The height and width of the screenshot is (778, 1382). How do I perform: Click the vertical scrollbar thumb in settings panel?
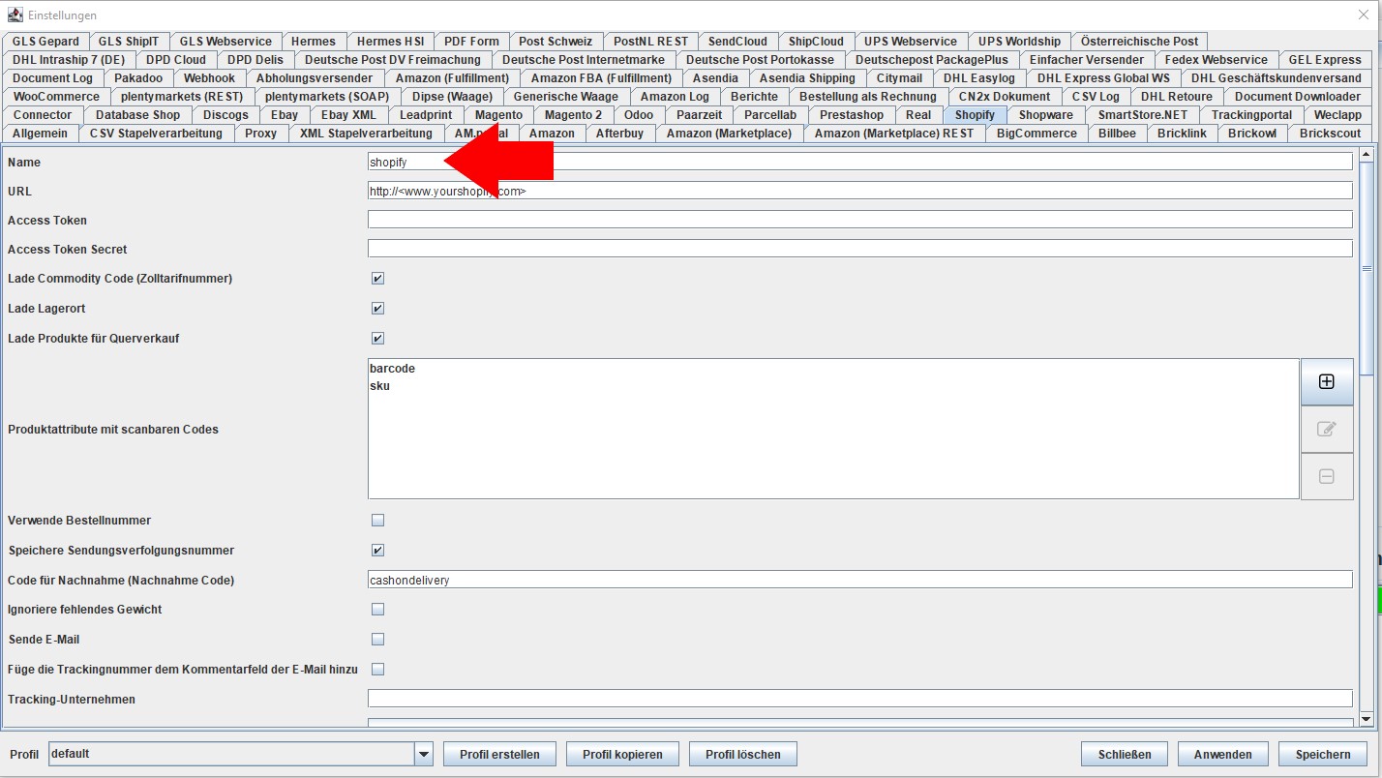pyautogui.click(x=1367, y=268)
